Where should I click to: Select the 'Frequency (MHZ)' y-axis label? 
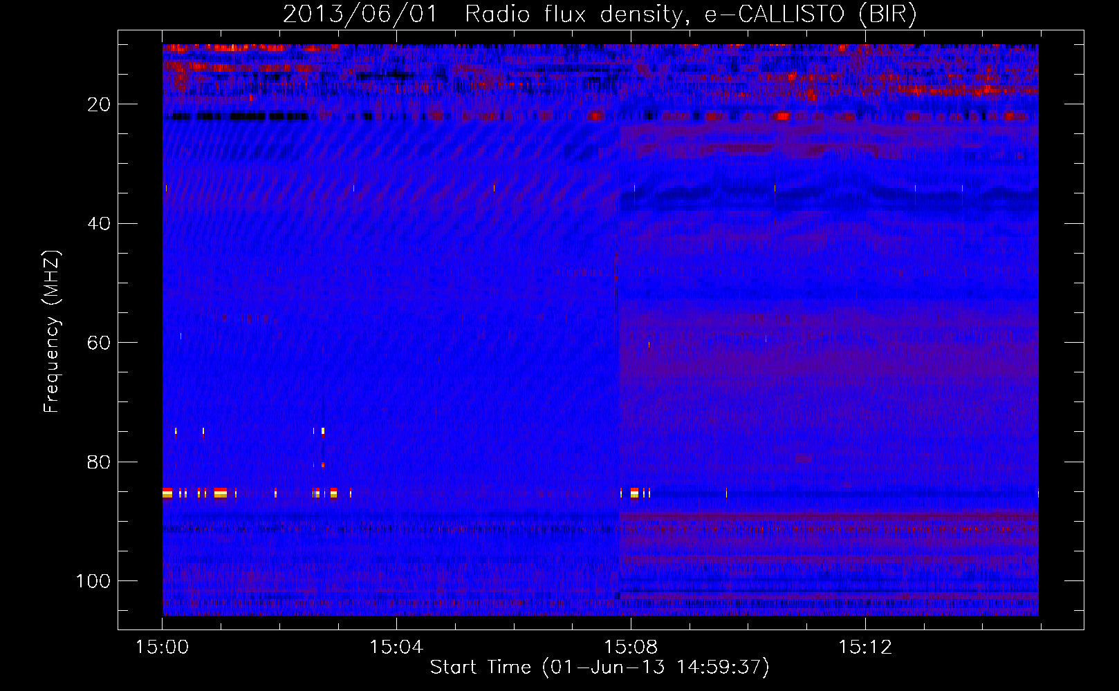tap(52, 332)
